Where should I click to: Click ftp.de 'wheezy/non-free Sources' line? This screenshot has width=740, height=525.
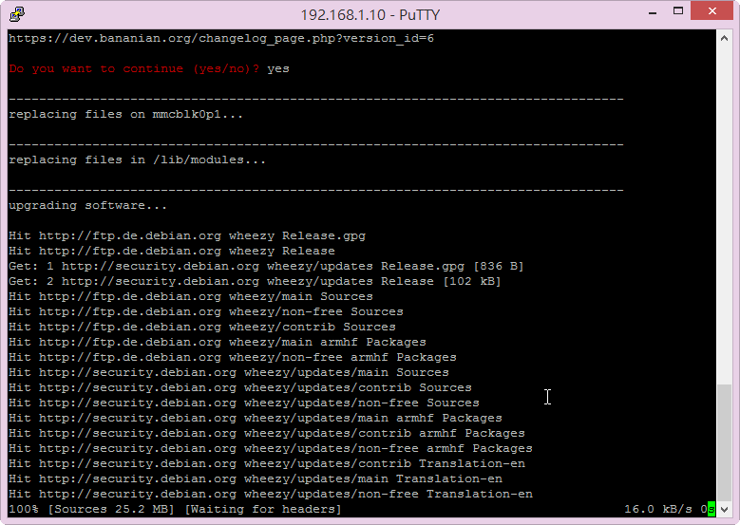point(206,311)
